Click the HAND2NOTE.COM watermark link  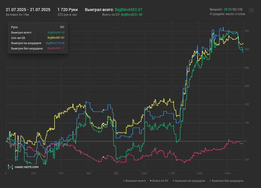(26, 167)
